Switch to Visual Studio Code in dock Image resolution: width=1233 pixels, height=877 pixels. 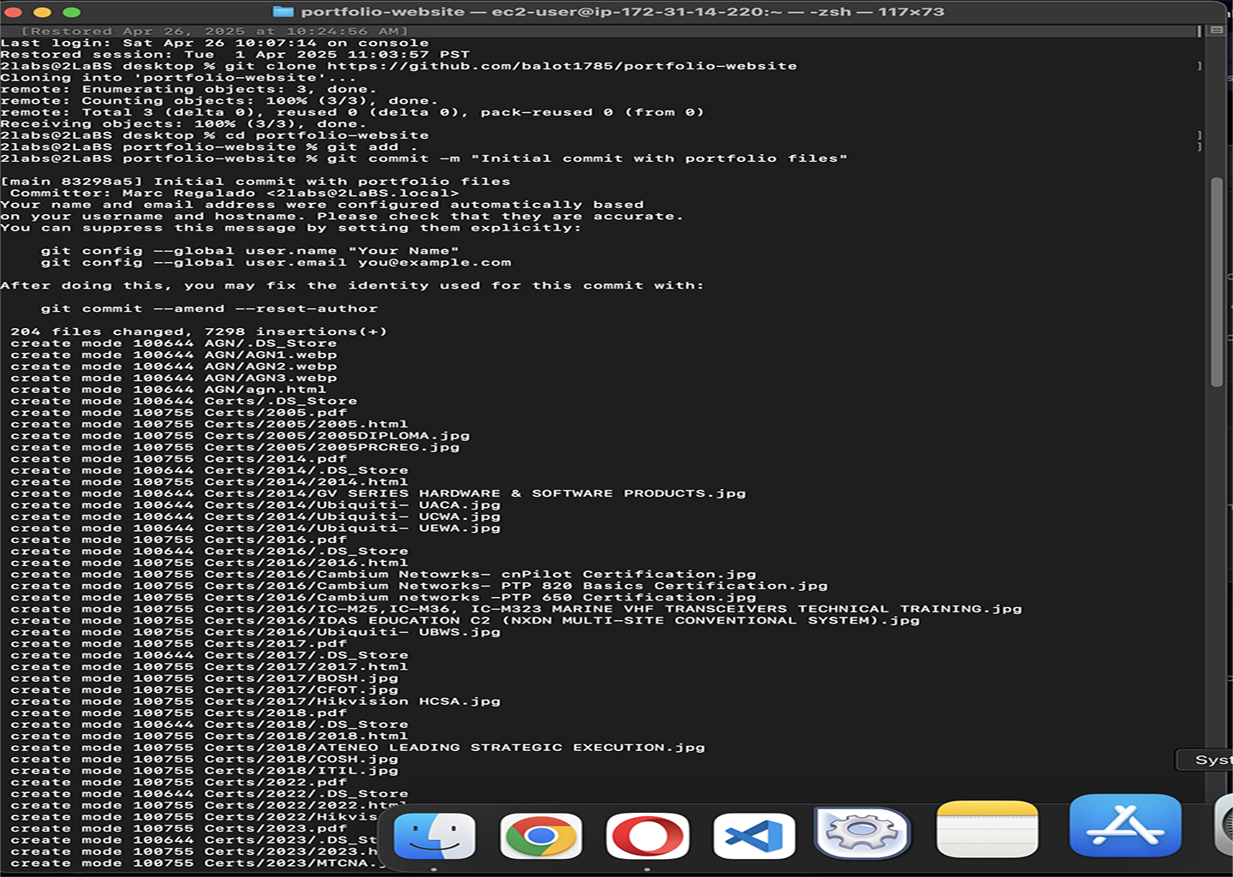pos(753,836)
